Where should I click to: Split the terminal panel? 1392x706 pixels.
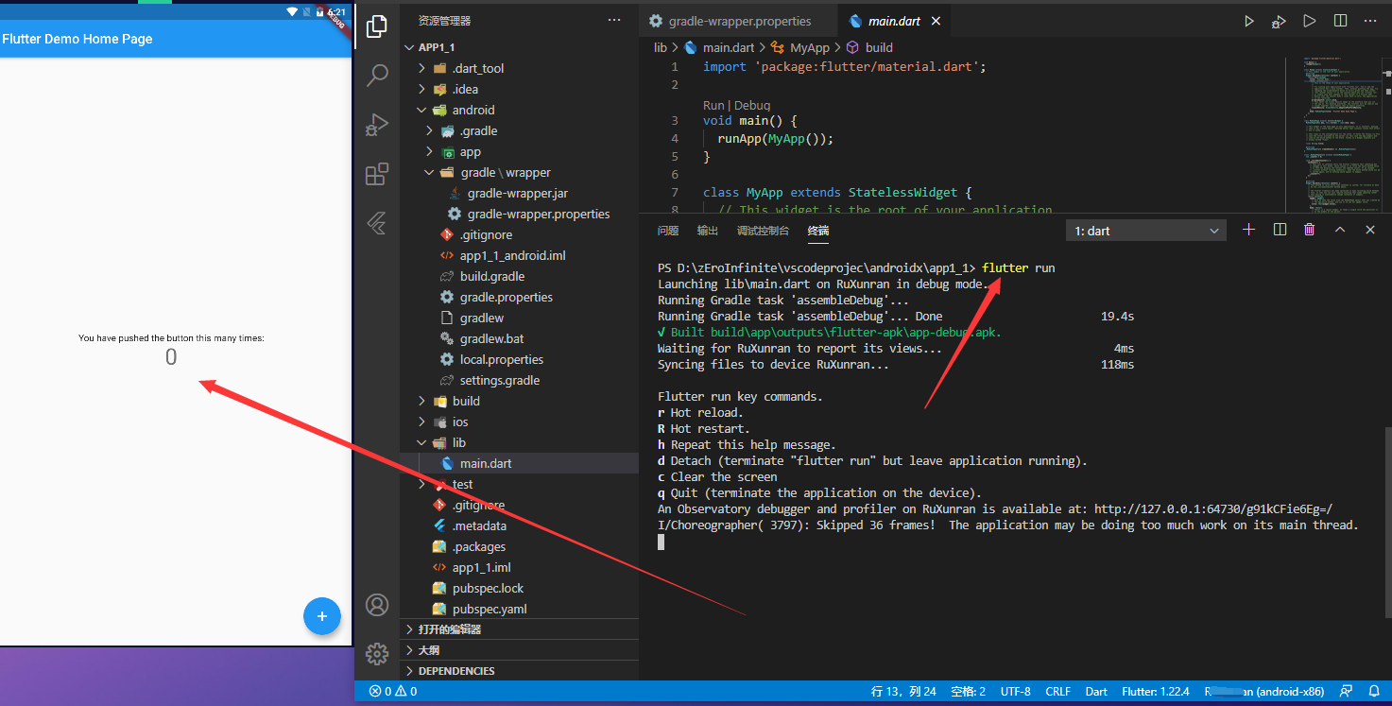click(x=1280, y=230)
